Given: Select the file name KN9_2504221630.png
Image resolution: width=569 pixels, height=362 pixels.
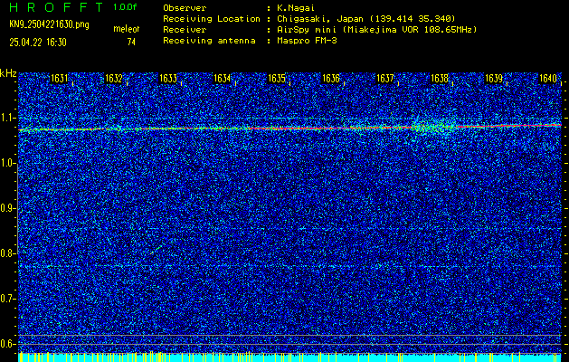Looking at the screenshot, I should (49, 24).
